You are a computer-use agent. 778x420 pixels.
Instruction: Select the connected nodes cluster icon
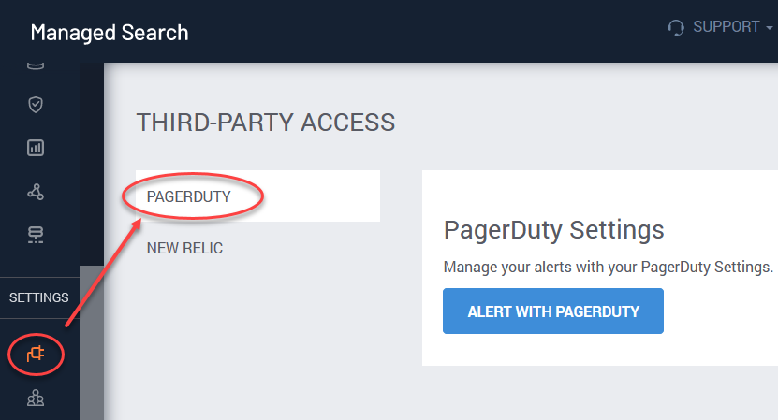click(x=36, y=192)
